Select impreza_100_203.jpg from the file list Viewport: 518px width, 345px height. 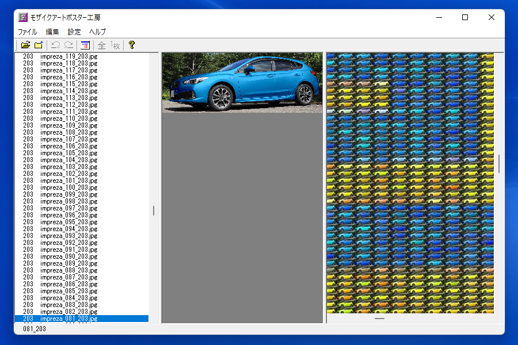[x=82, y=187]
